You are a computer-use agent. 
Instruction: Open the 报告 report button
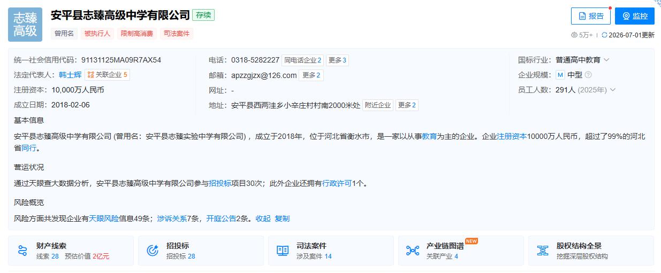click(x=591, y=16)
